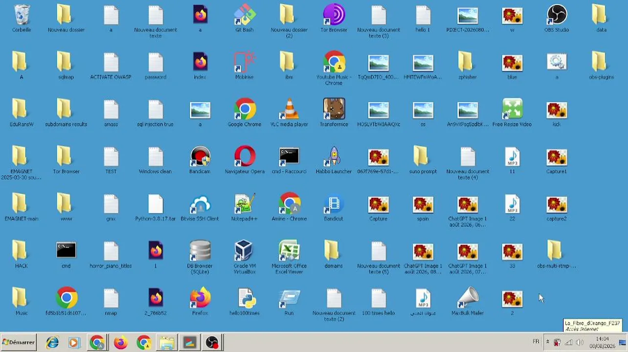Select the Free Resize Video shortcut
628x352 pixels.
(512, 113)
